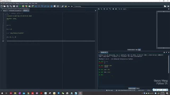Click the console vertical scrollbar
Viewport: 170px width, 95px height.
pos(169,64)
